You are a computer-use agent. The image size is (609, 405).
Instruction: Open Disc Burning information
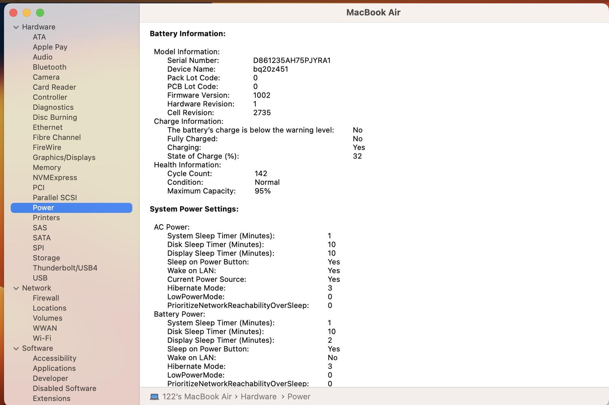pos(55,117)
